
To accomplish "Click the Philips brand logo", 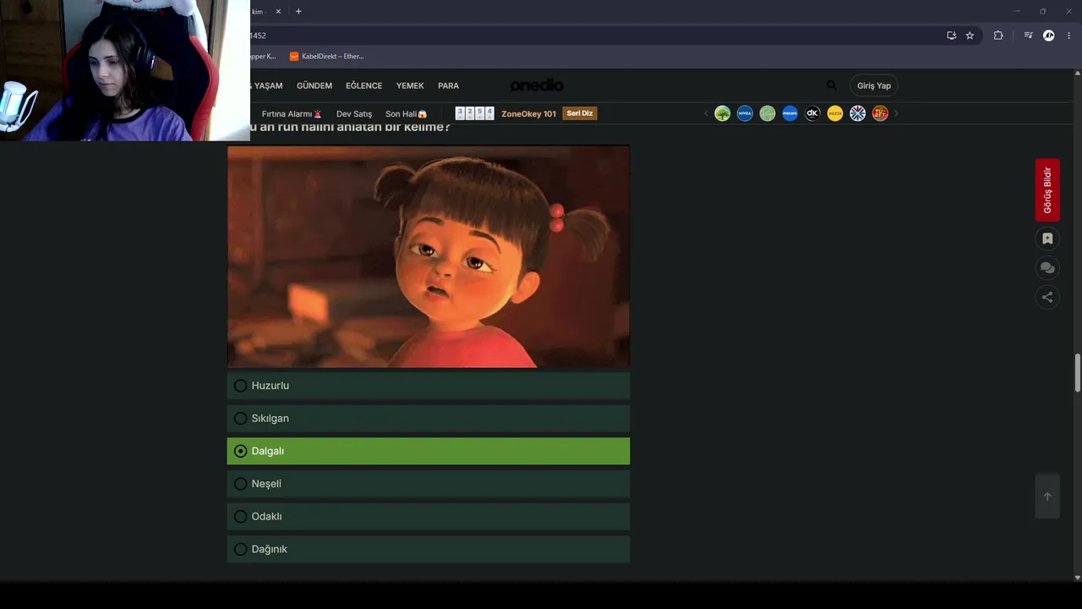I will point(790,113).
